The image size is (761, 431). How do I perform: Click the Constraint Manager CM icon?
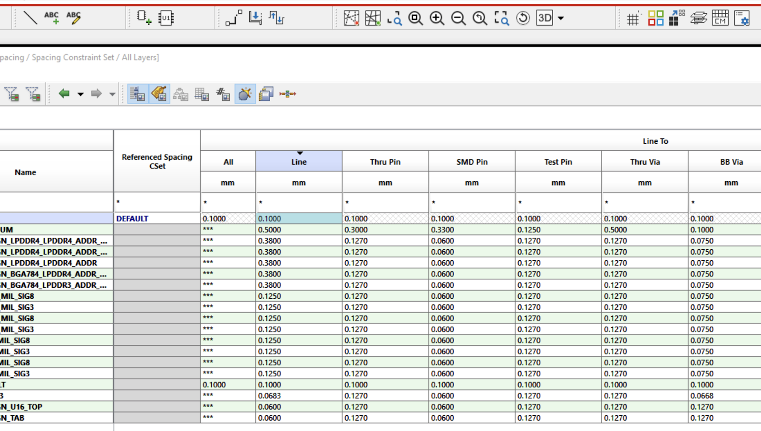click(720, 18)
